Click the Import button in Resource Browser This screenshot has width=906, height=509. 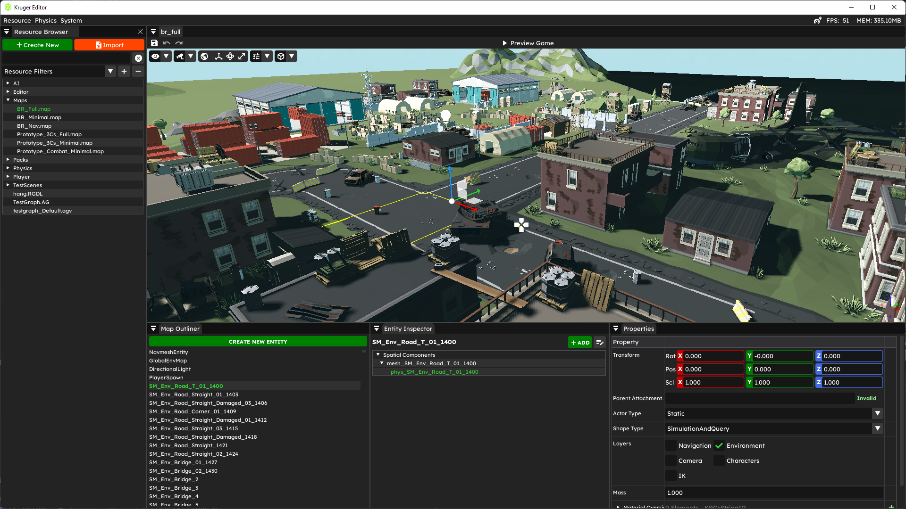tap(109, 44)
